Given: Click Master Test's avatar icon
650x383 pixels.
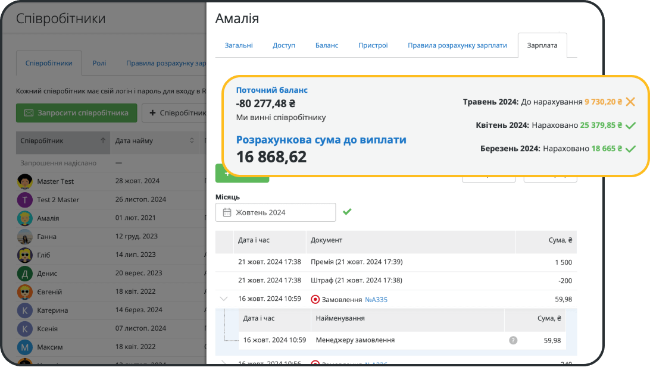Looking at the screenshot, I should pyautogui.click(x=24, y=181).
